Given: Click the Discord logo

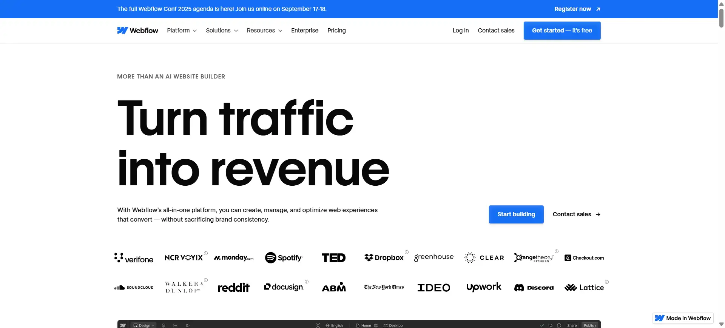Looking at the screenshot, I should pos(534,288).
